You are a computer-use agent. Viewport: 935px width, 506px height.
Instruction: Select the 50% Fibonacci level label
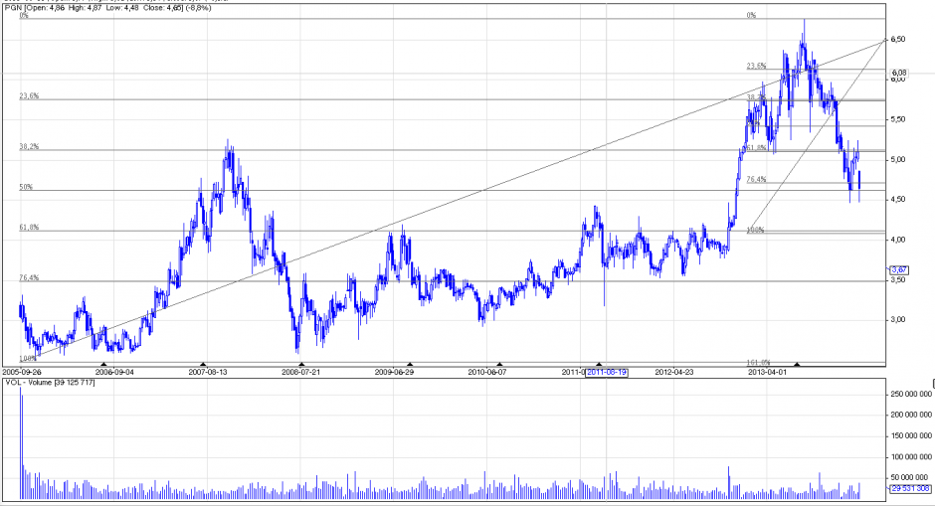pos(26,187)
